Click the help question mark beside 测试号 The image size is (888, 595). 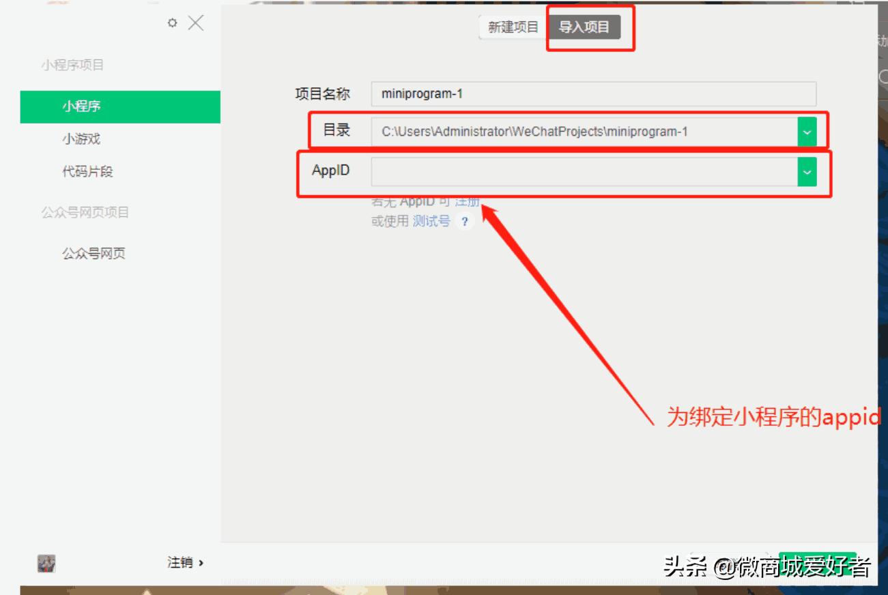click(465, 221)
